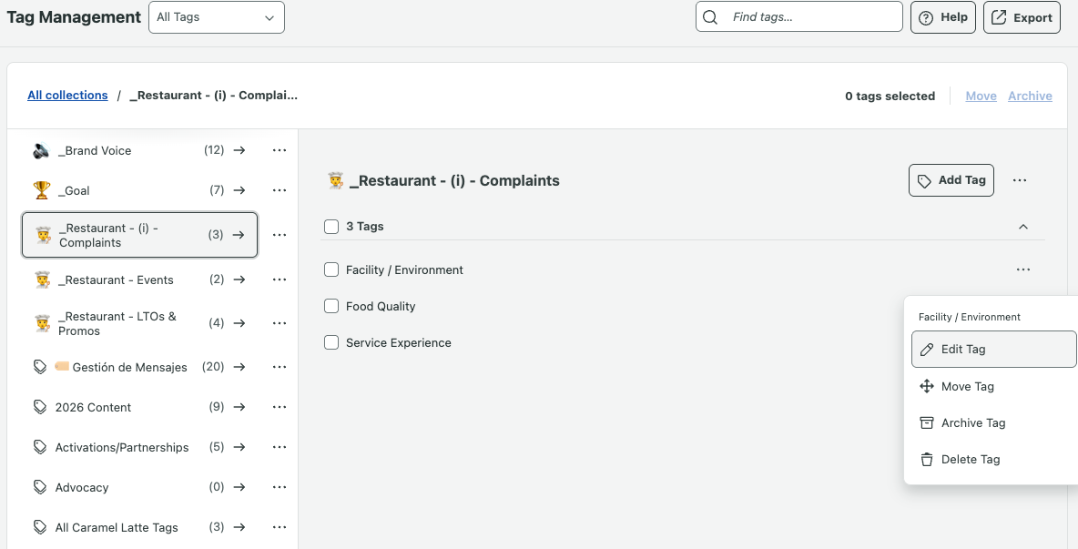Open options for _Restaurant - LTOs & Promos
The image size is (1078, 549).
[x=280, y=323]
